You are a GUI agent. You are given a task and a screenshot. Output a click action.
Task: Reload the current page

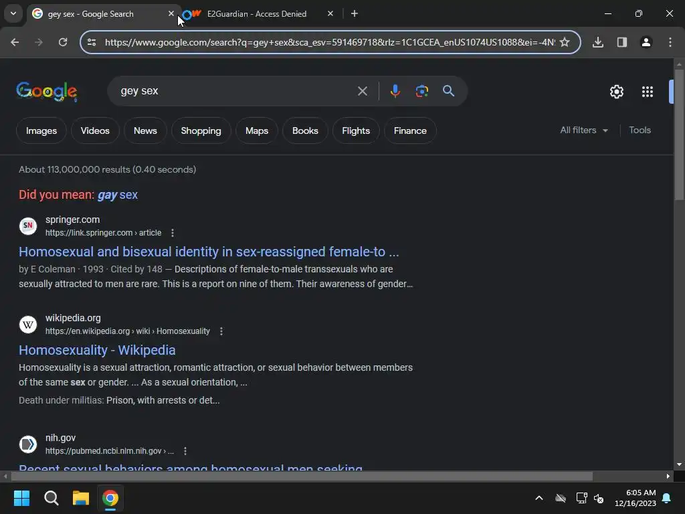coord(63,42)
